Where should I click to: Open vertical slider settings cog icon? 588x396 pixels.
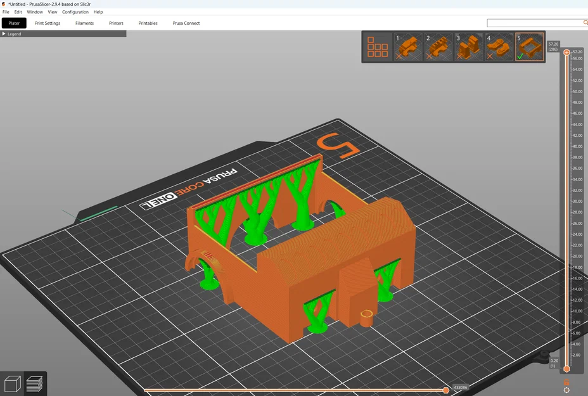(x=566, y=390)
